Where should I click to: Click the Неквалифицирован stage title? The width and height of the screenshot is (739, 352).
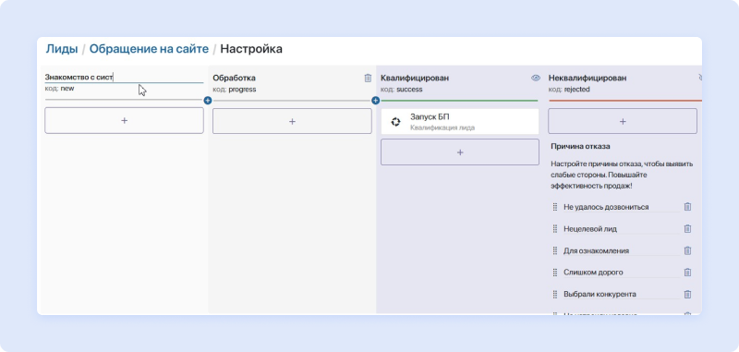(588, 79)
